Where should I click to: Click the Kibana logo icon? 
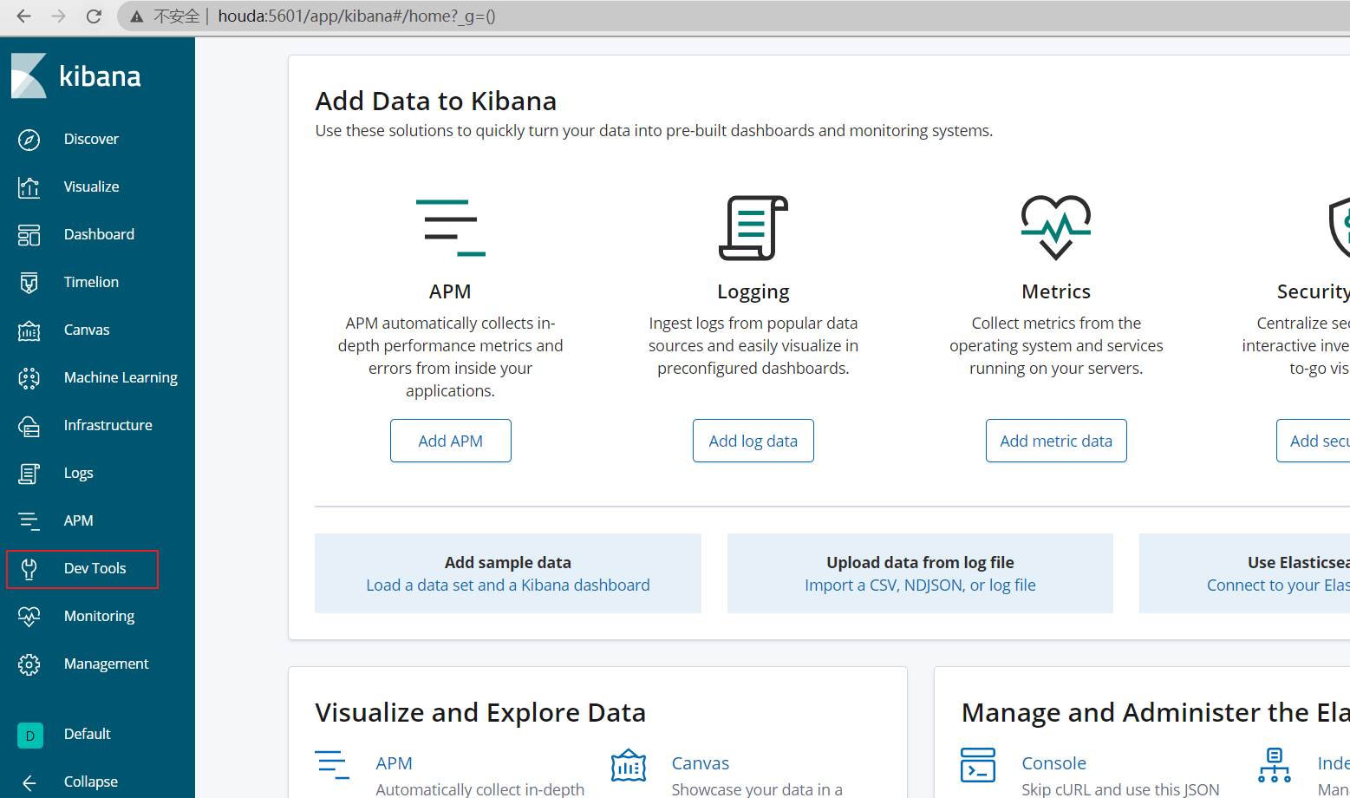(x=29, y=75)
